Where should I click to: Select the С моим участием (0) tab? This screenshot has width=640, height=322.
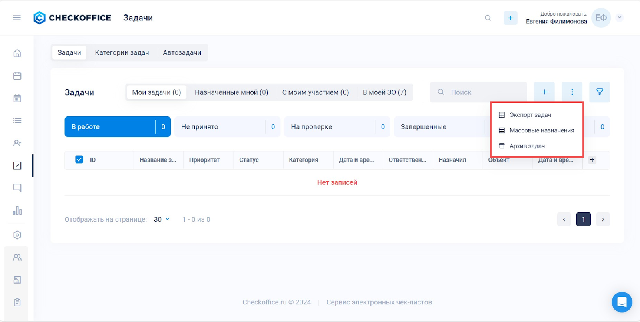pyautogui.click(x=316, y=92)
